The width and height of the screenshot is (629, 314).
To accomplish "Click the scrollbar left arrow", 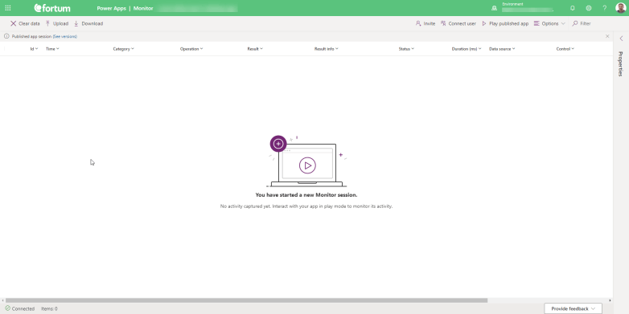I will pyautogui.click(x=2, y=300).
